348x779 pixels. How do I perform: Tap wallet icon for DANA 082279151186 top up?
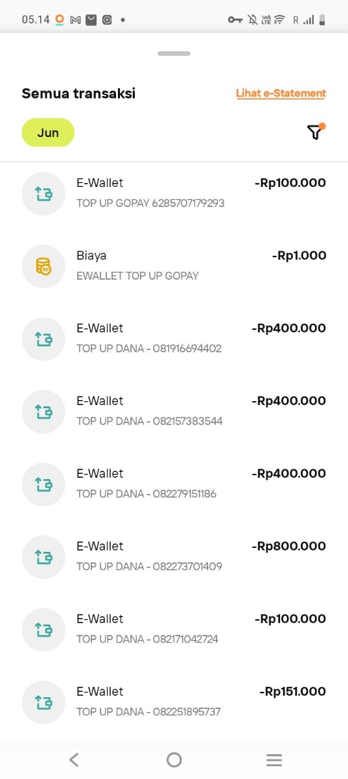click(x=44, y=484)
